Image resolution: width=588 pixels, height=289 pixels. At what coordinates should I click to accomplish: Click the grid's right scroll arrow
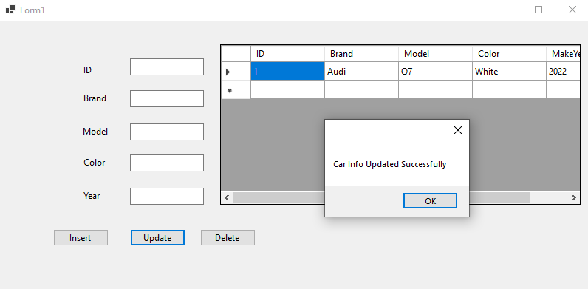[x=574, y=197]
